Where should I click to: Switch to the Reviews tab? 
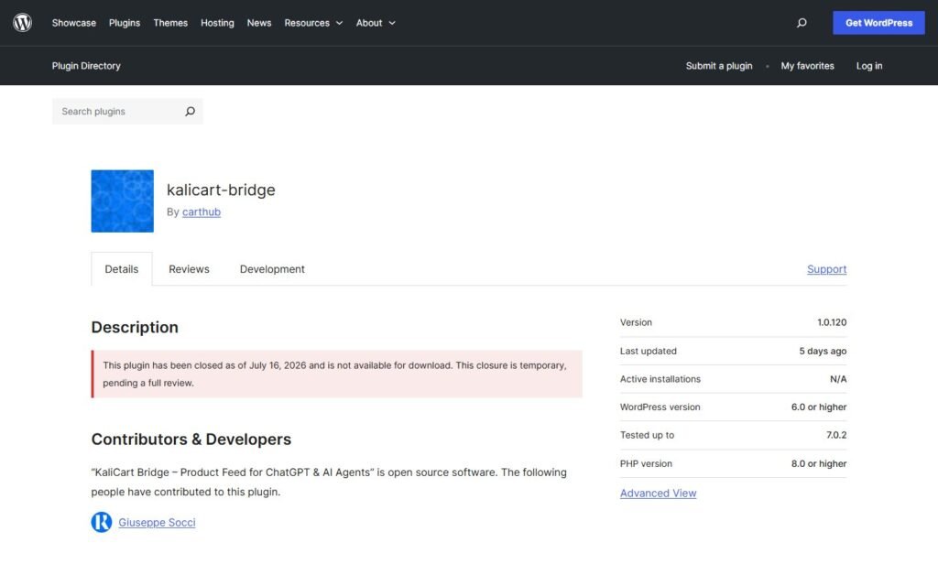click(189, 269)
